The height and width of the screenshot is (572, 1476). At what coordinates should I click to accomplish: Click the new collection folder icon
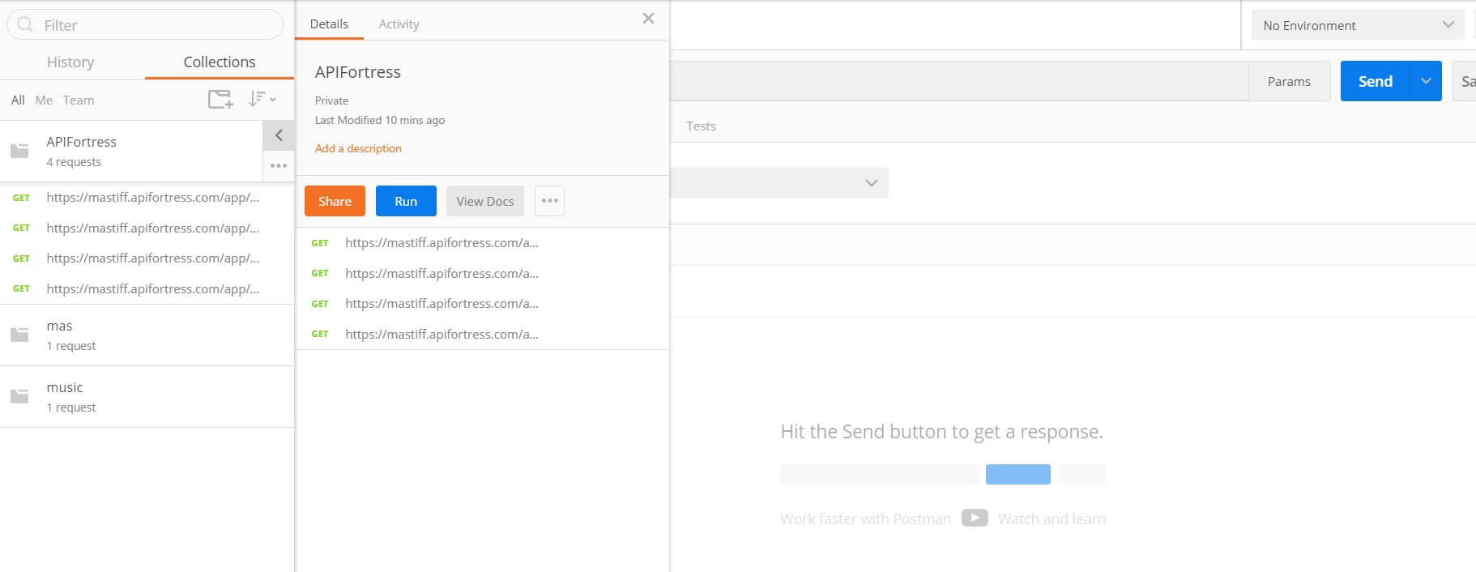220,100
